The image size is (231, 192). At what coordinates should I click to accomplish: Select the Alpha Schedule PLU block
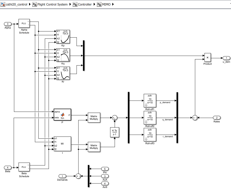pyautogui.click(x=24, y=23)
